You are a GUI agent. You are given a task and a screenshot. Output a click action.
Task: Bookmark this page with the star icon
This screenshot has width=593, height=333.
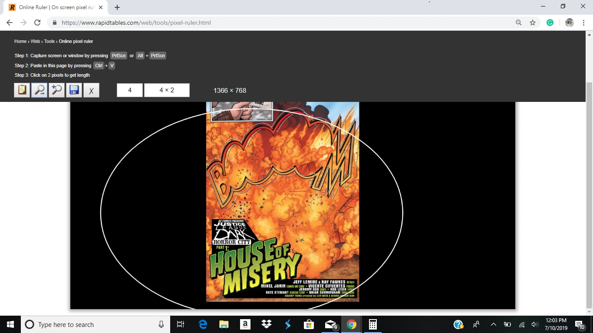point(533,23)
